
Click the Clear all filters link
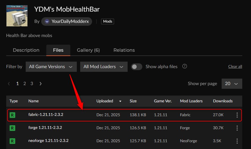tap(235, 67)
